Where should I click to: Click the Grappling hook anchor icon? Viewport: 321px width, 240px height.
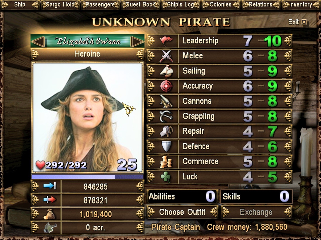click(x=166, y=116)
